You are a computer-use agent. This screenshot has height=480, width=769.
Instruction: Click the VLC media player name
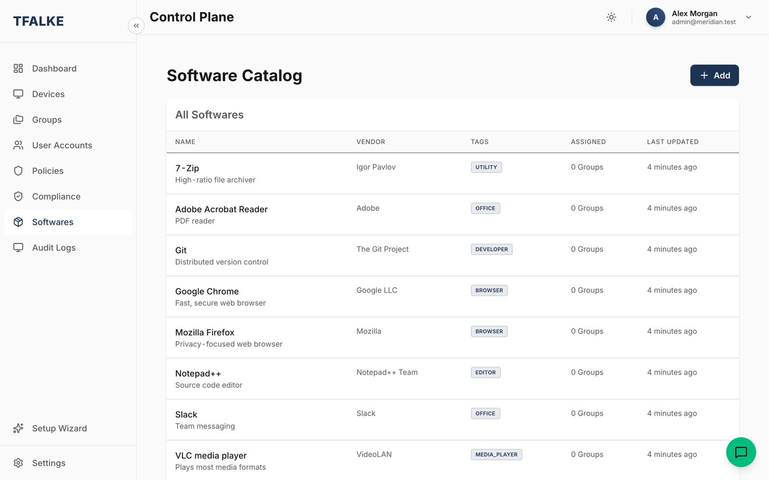click(x=211, y=456)
